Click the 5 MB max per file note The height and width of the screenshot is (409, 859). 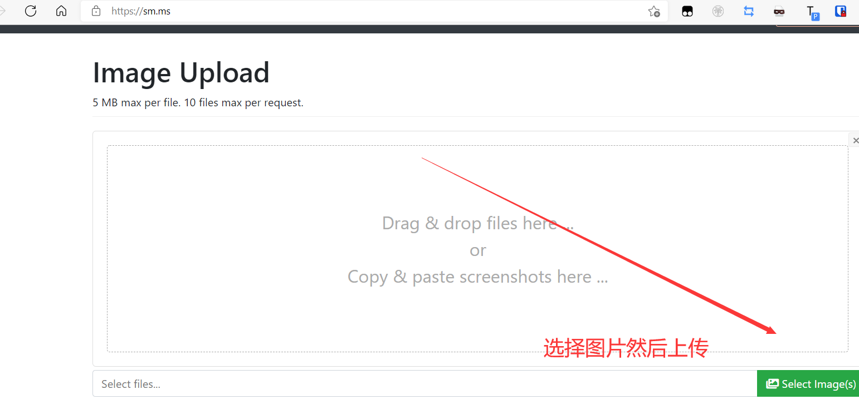tap(198, 103)
